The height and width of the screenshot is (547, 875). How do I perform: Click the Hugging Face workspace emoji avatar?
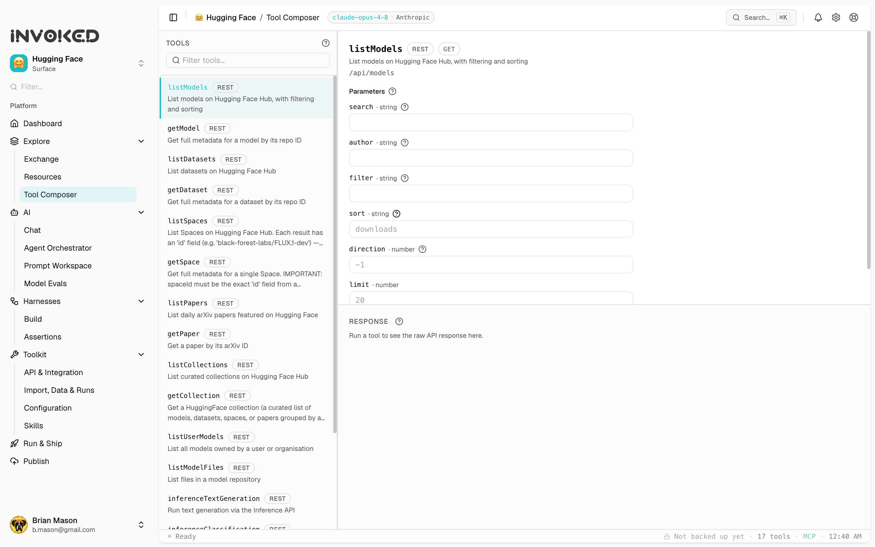[19, 63]
